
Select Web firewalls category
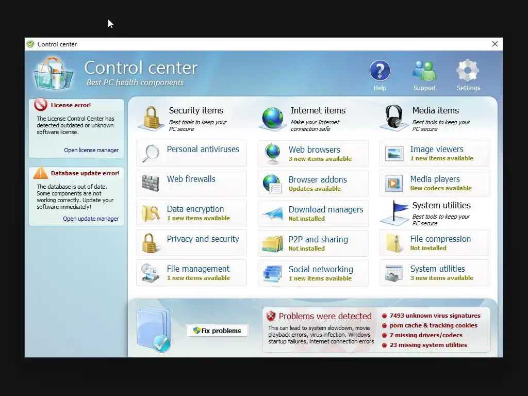(x=191, y=183)
